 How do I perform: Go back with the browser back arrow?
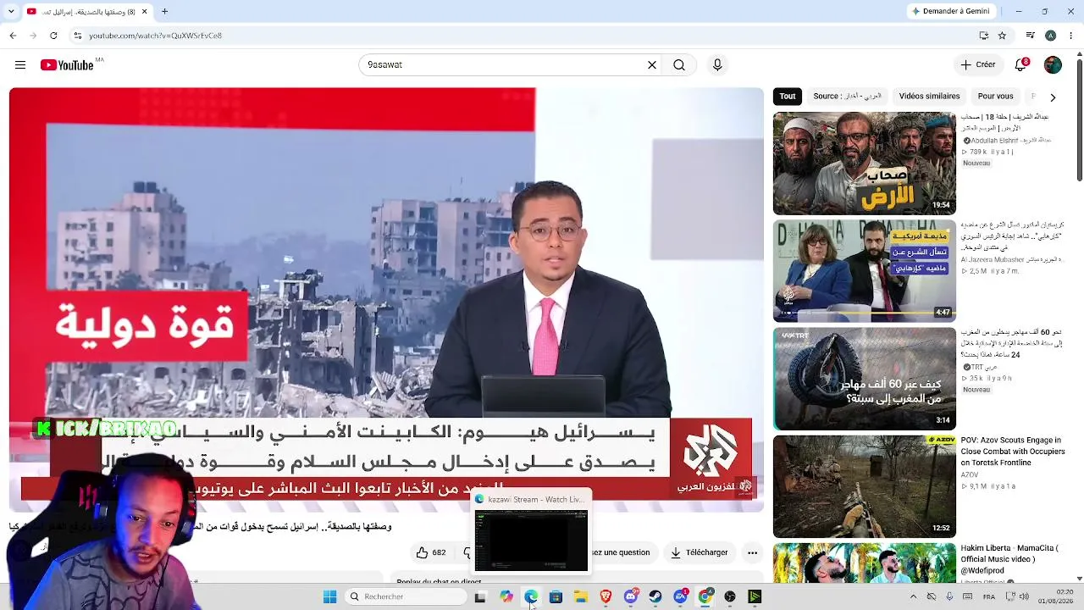point(13,36)
